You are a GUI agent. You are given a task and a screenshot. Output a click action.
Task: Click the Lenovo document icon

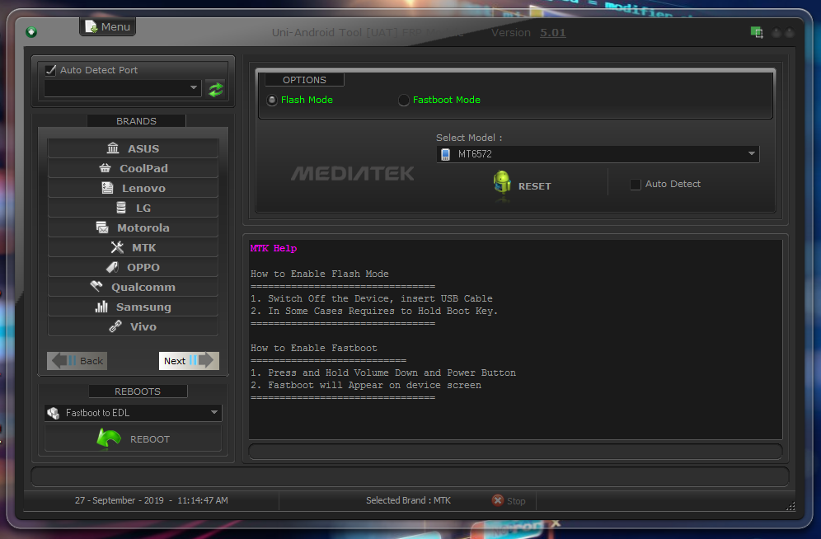pyautogui.click(x=107, y=188)
